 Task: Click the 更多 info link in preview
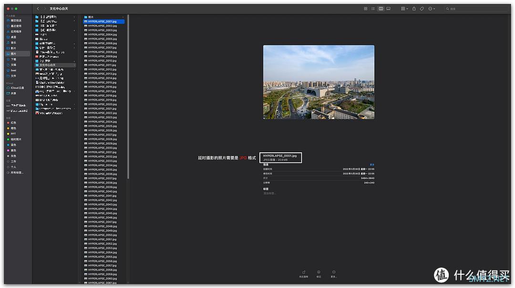tap(372, 165)
